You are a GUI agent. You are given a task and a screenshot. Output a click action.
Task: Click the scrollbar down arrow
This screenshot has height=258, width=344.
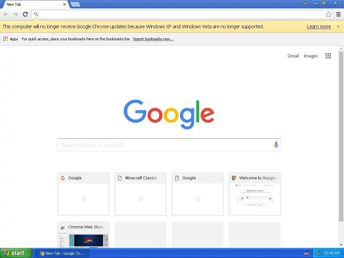pos(341,245)
